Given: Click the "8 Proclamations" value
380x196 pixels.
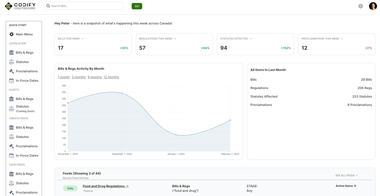Looking at the screenshot, I should 360,105.
